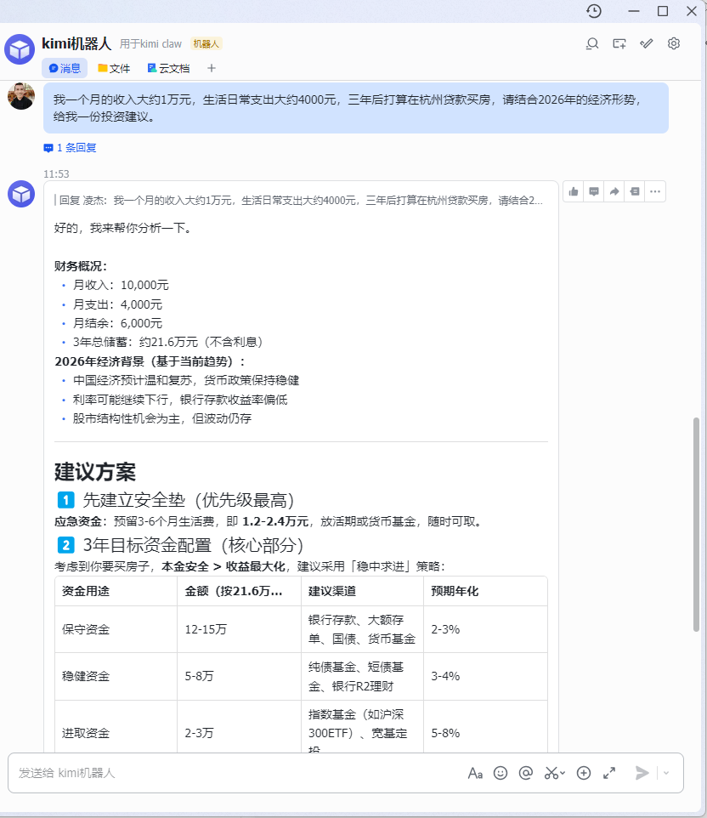Switch to the 消息 tab
This screenshot has width=707, height=818.
coord(65,68)
